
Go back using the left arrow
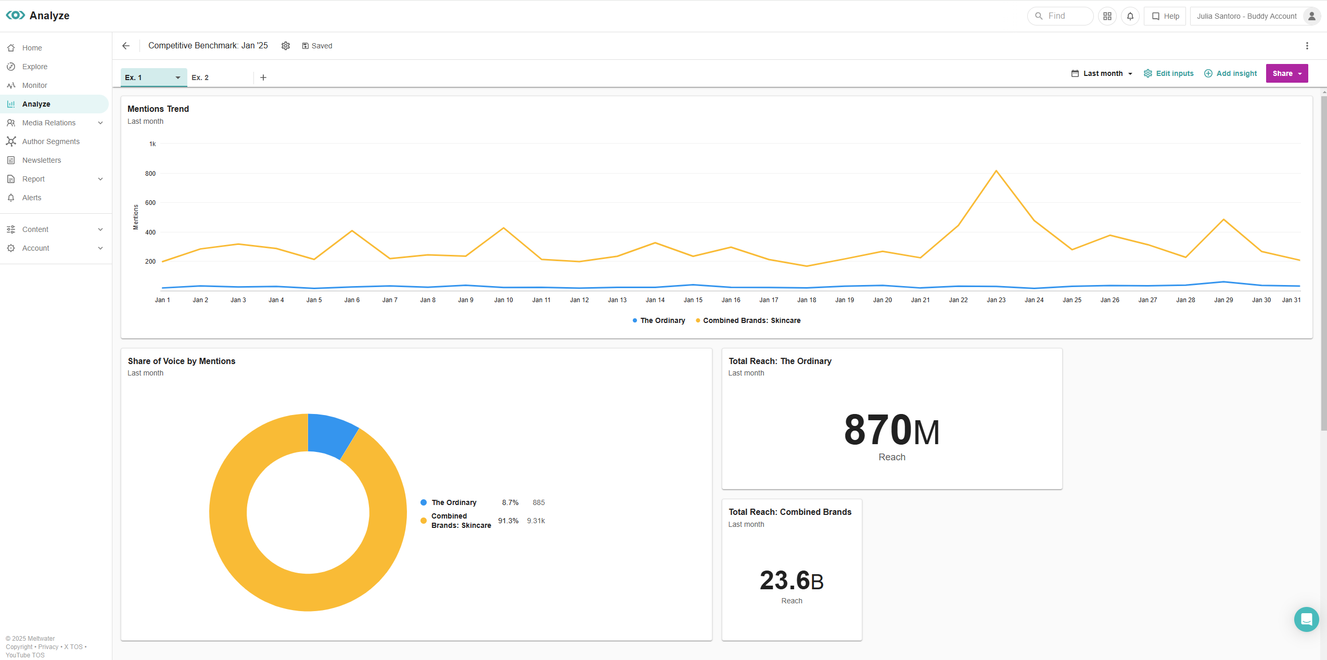[126, 46]
